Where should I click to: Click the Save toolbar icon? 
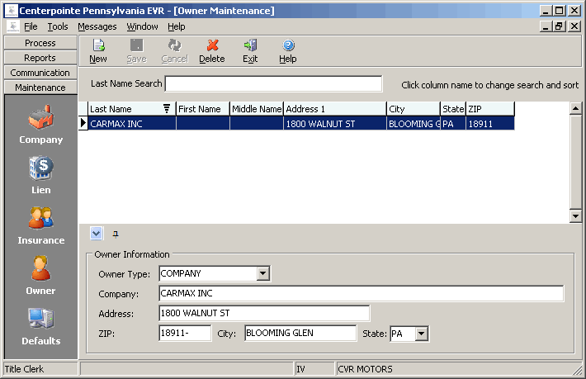tap(136, 51)
